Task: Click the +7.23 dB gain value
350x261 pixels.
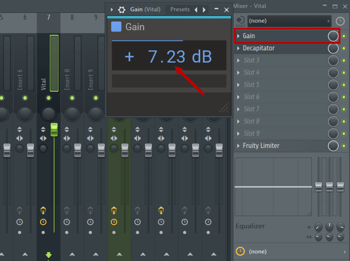Action: coord(169,57)
